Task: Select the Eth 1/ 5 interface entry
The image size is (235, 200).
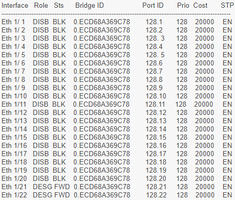Action: (x=13, y=55)
